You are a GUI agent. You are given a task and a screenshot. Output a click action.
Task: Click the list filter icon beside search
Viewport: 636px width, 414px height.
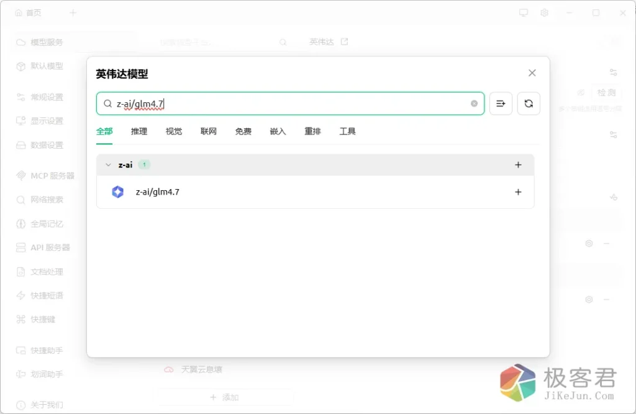click(501, 103)
